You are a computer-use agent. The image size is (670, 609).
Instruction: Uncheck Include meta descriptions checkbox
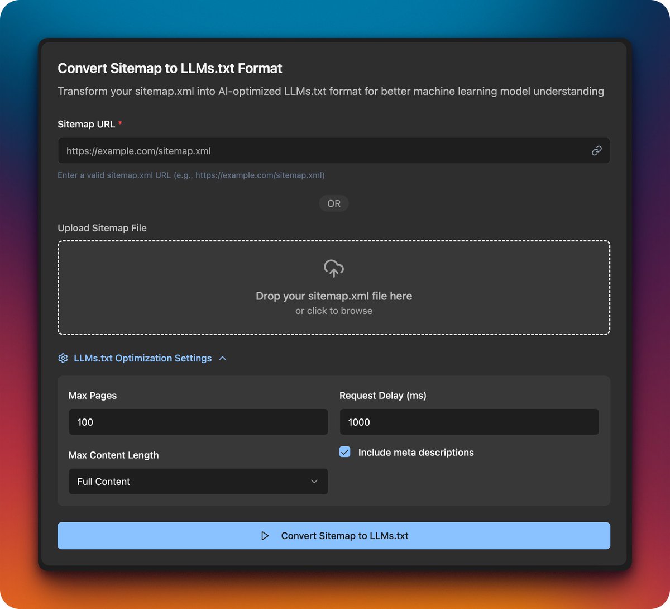[x=345, y=452]
